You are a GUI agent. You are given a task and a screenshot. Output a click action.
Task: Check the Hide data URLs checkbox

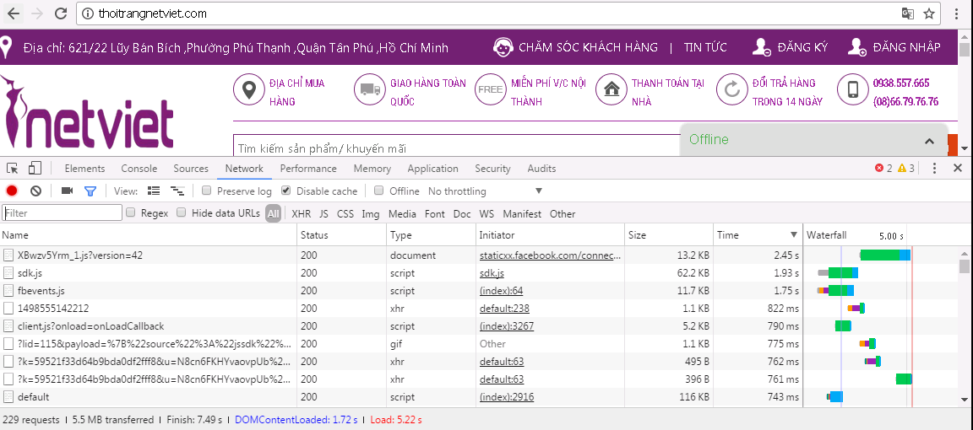(x=182, y=212)
